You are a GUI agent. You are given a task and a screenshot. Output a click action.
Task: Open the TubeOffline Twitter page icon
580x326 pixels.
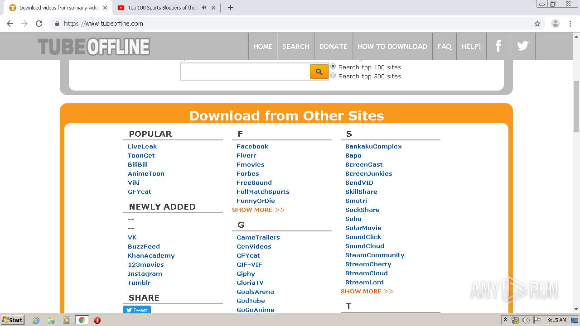[523, 46]
